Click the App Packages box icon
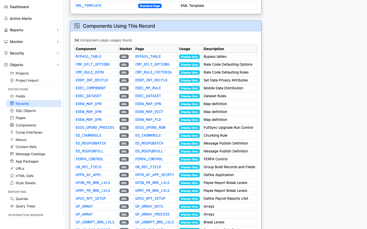Image resolution: width=367 pixels, height=229 pixels. [12, 161]
